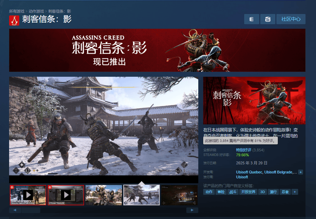
Task: Select the 冒险 tag
Action: [221, 192]
